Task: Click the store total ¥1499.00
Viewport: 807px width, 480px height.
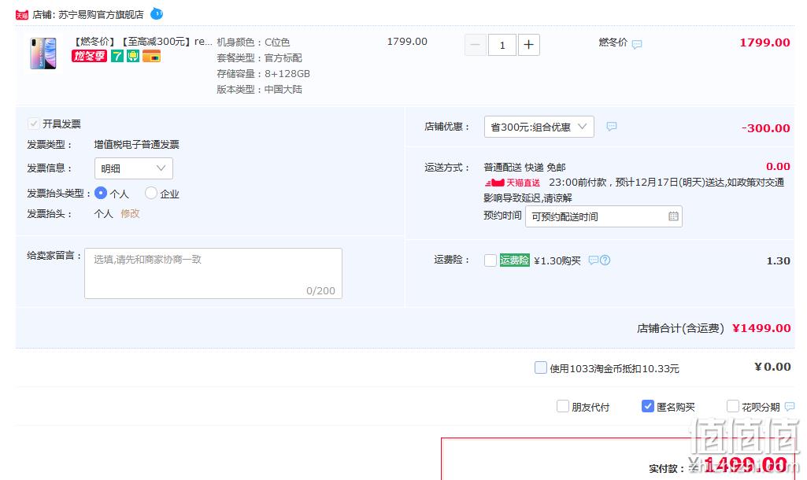Action: (x=761, y=328)
